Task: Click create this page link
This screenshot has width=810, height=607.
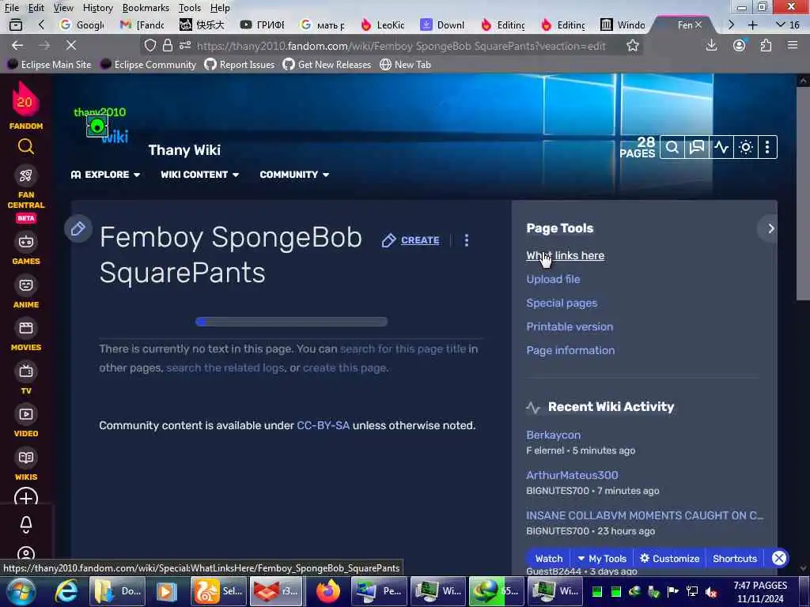Action: [x=345, y=368]
